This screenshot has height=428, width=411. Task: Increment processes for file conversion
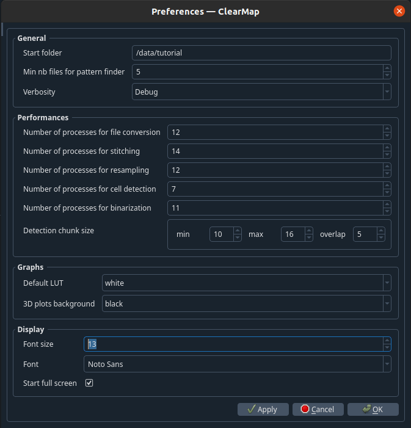[x=387, y=129]
